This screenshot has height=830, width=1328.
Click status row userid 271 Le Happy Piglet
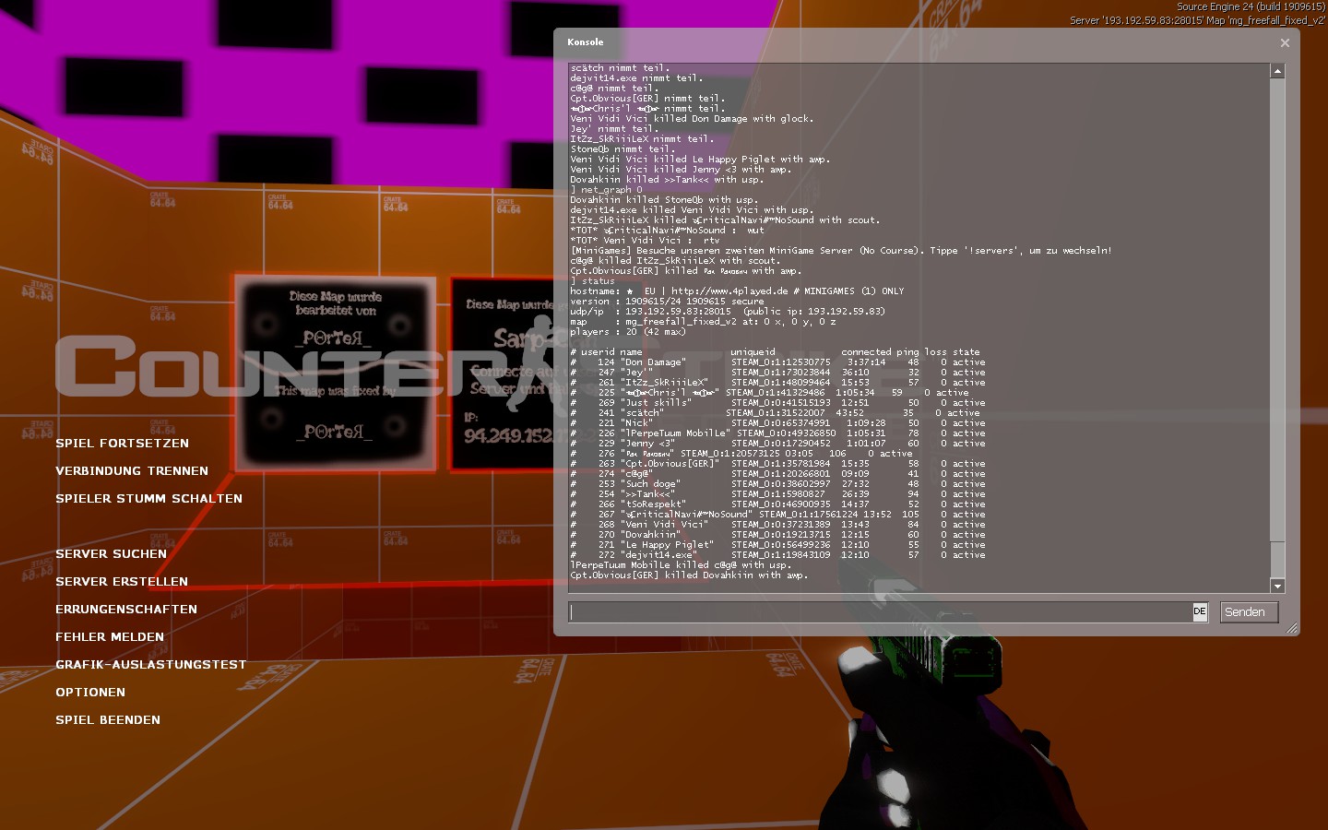click(x=777, y=545)
